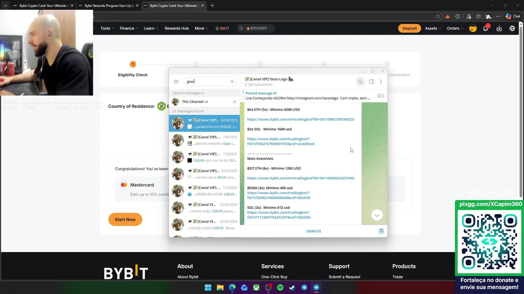Select search result dated 7/4/2025
524x294 pixels.
click(x=204, y=140)
